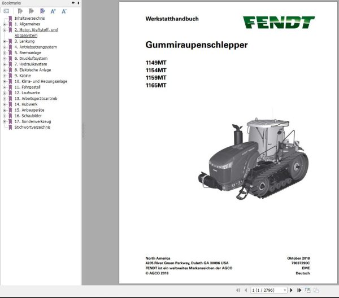The image size is (339, 298).
Task: Open bookmark 4. Antriebsstrangsystem
Action: pyautogui.click(x=36, y=47)
